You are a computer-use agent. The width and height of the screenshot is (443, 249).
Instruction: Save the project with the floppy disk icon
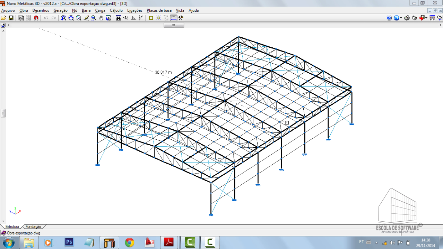(x=11, y=18)
